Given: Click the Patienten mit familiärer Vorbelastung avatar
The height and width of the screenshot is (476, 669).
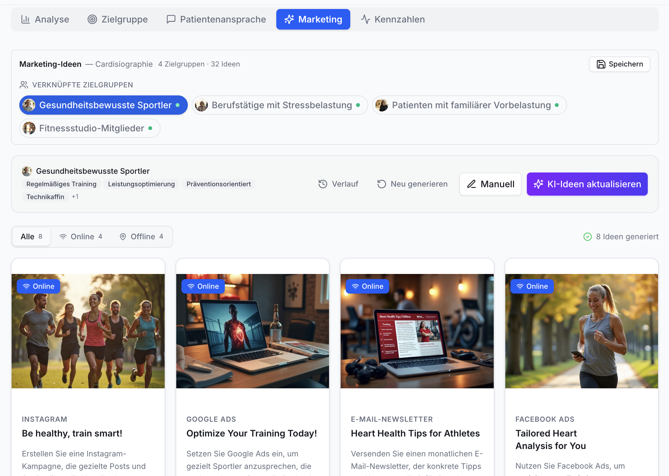Looking at the screenshot, I should (382, 105).
